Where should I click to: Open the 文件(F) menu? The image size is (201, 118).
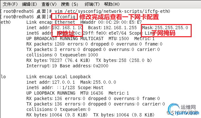click(10, 4)
